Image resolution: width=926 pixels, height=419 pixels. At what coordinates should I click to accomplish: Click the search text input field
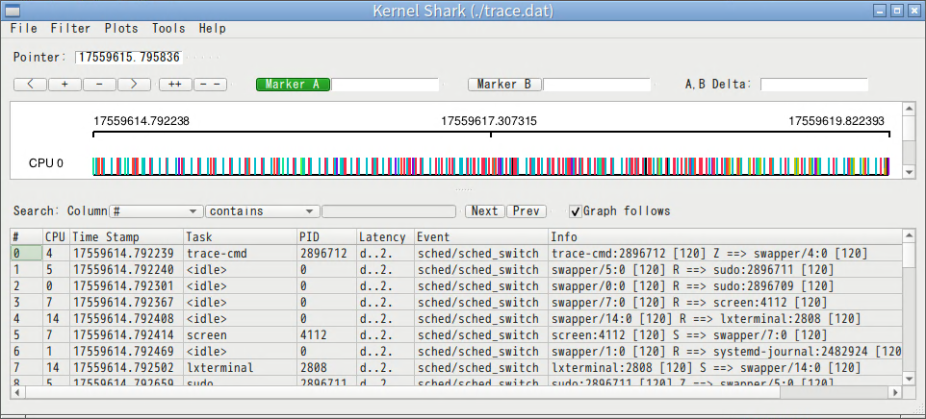pos(389,211)
